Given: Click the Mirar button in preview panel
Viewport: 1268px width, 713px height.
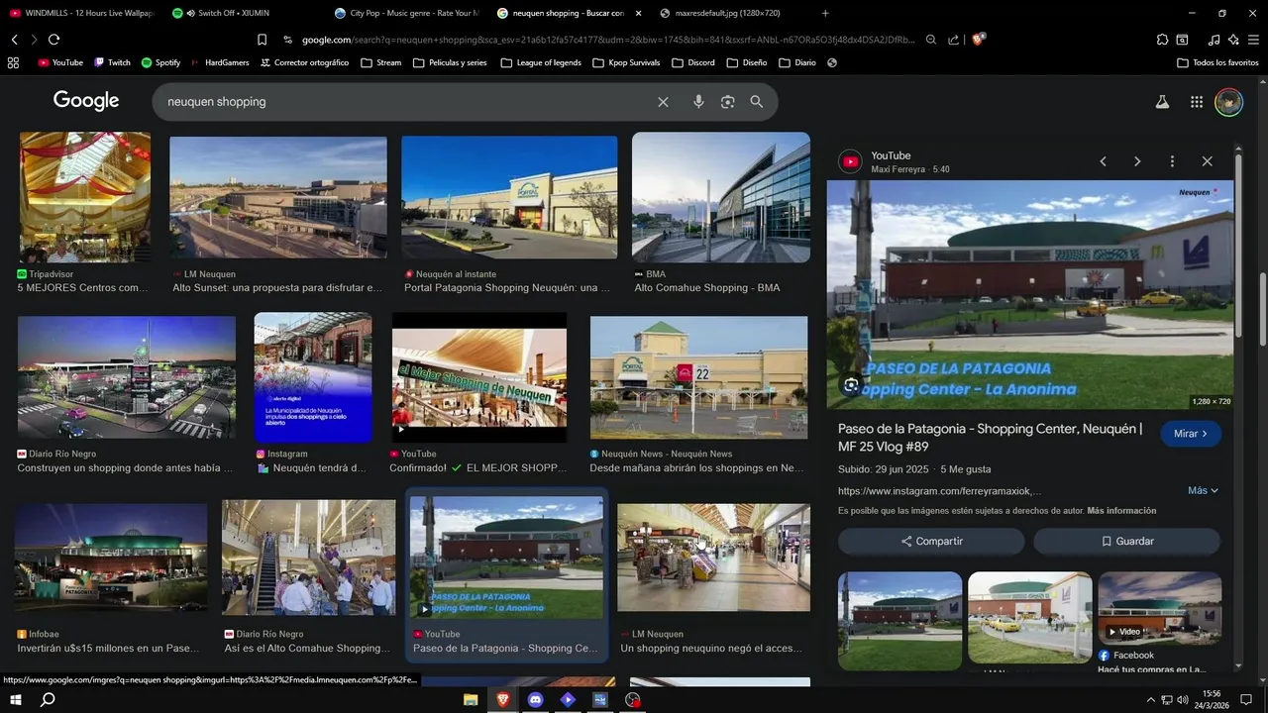Looking at the screenshot, I should point(1191,434).
